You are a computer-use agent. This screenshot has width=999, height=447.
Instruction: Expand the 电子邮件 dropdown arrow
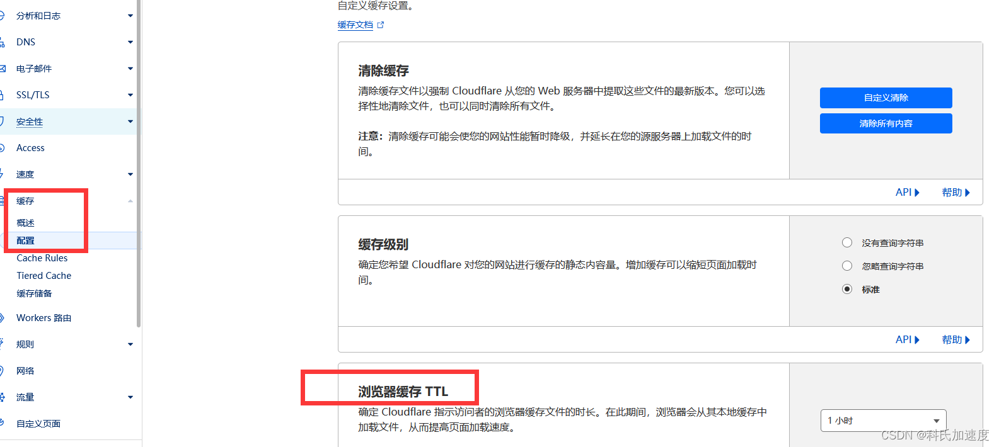tap(130, 69)
